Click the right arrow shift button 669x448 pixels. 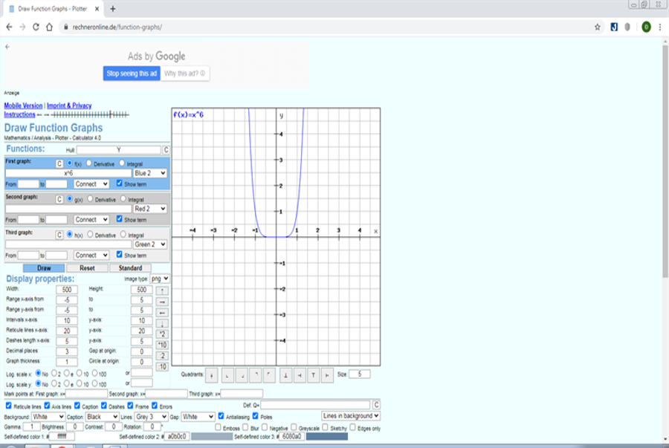click(163, 302)
